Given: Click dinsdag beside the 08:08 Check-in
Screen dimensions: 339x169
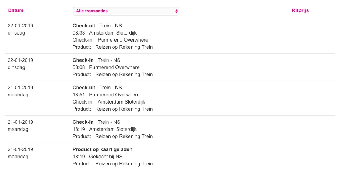Looking at the screenshot, I should tap(16, 67).
